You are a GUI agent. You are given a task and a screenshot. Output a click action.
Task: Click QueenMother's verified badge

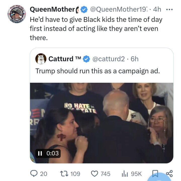coord(84,10)
